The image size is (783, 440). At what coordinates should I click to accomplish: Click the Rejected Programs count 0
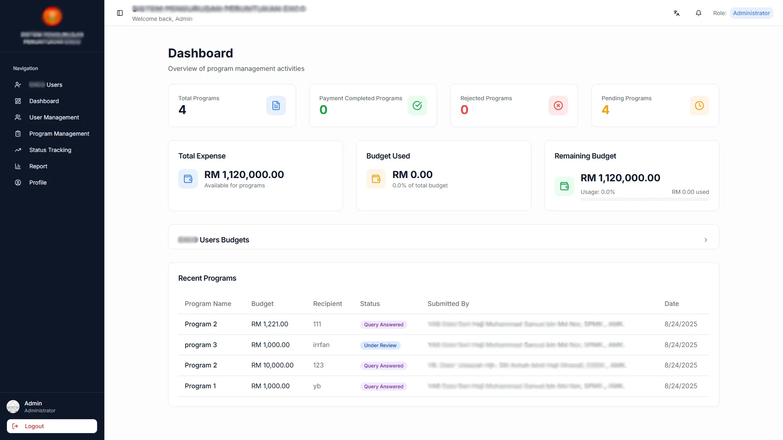pyautogui.click(x=464, y=110)
